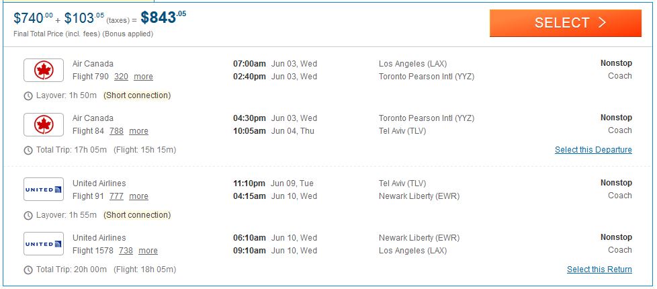Click aircraft type 777 link
The height and width of the screenshot is (289, 657).
pyautogui.click(x=116, y=196)
